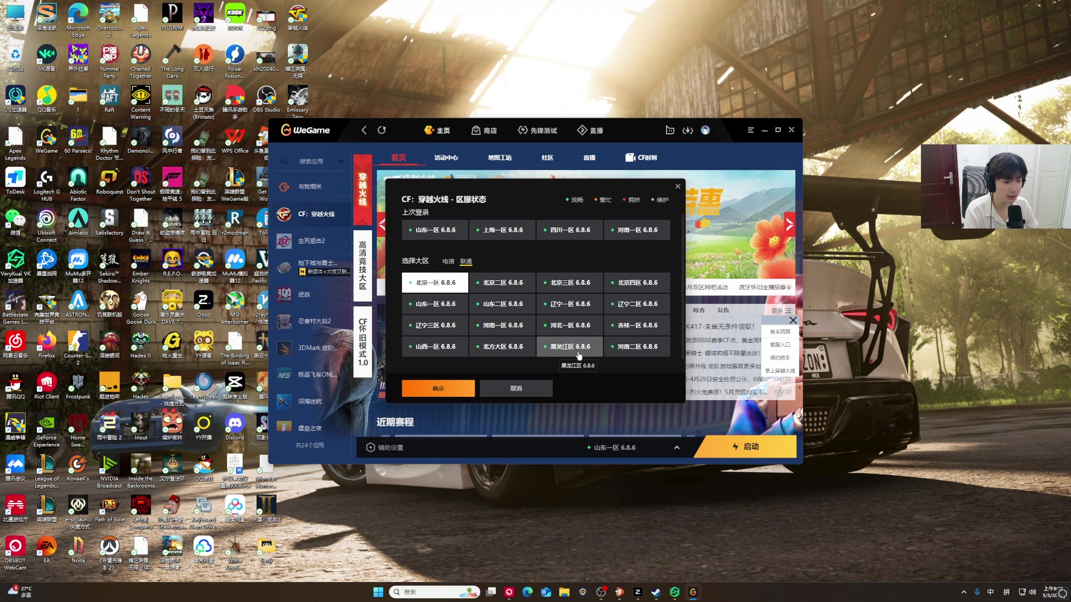The width and height of the screenshot is (1071, 602).
Task: Open the WeGame hamburger menu
Action: (x=751, y=130)
